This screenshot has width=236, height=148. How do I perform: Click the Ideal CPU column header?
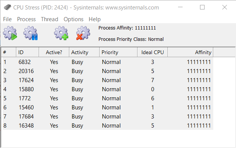[x=152, y=52]
